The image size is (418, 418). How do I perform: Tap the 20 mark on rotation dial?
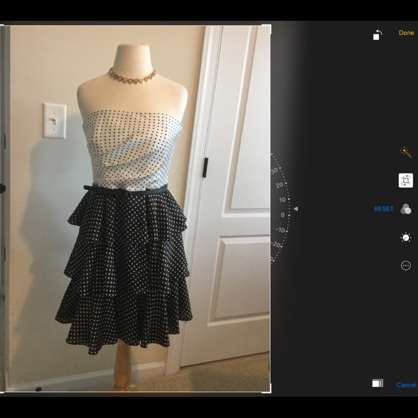pyautogui.click(x=279, y=185)
